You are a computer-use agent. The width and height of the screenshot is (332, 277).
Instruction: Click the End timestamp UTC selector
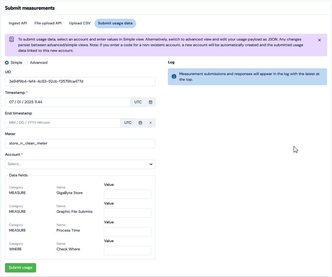click(128, 123)
